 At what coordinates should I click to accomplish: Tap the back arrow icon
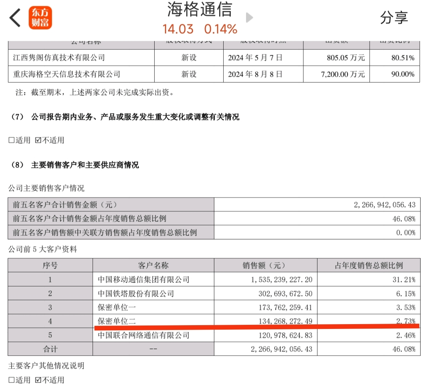15,18
